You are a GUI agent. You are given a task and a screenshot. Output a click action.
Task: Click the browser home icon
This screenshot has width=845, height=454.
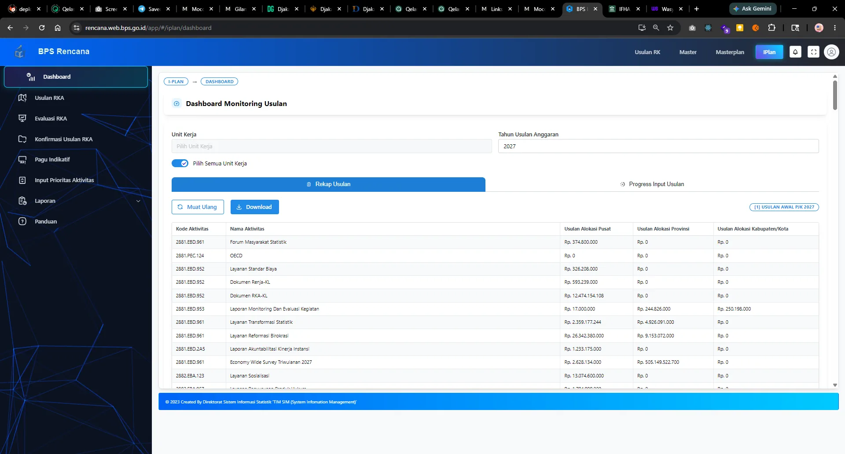pos(58,28)
